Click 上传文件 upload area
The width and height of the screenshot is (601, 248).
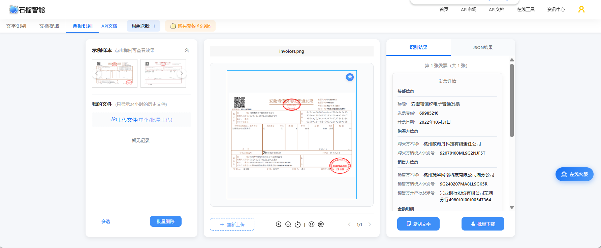click(141, 120)
